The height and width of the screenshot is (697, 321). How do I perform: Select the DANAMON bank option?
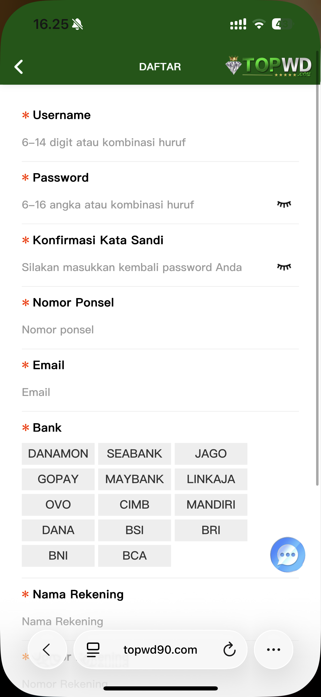point(58,454)
